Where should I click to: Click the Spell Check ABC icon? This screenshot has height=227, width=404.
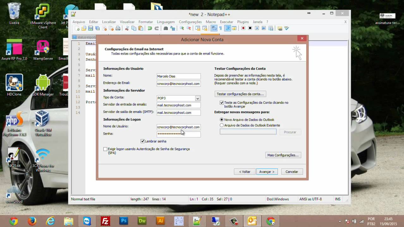[286, 28]
